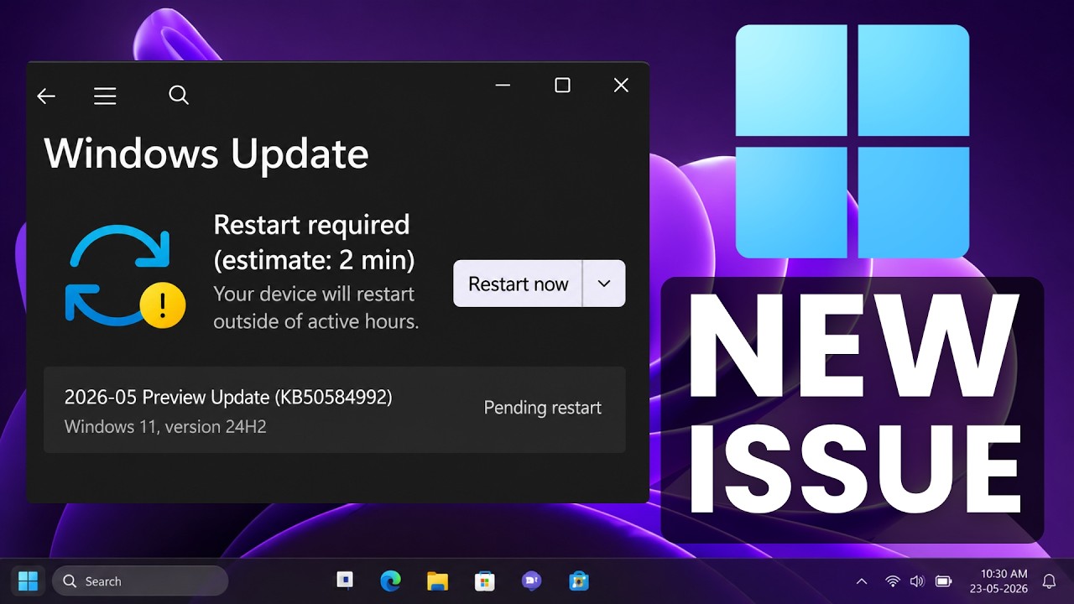This screenshot has height=604, width=1074.
Task: Open the clock showing 10:30 AM
Action: (998, 581)
